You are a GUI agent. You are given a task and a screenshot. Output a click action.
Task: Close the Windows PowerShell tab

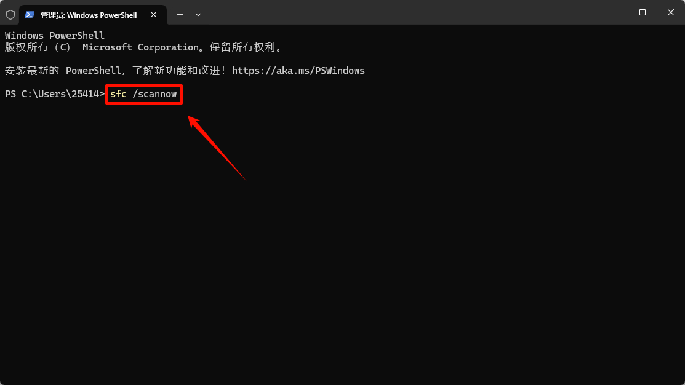click(154, 14)
